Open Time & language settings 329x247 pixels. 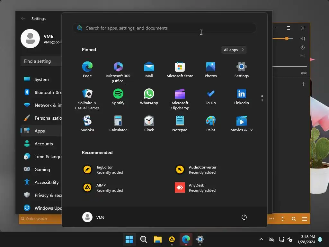click(41, 157)
